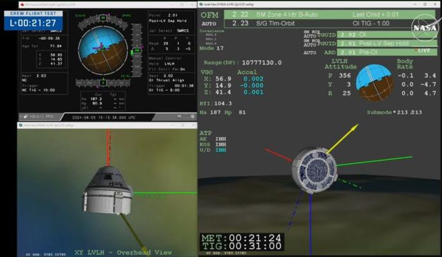Click the OFM mode label
Viewport: 442px width, 257px height.
(209, 14)
